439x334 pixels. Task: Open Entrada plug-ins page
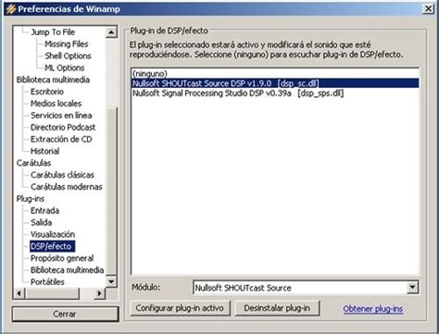[44, 211]
